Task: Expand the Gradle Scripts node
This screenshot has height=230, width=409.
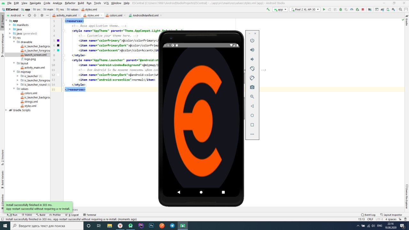Action: (x=7, y=110)
